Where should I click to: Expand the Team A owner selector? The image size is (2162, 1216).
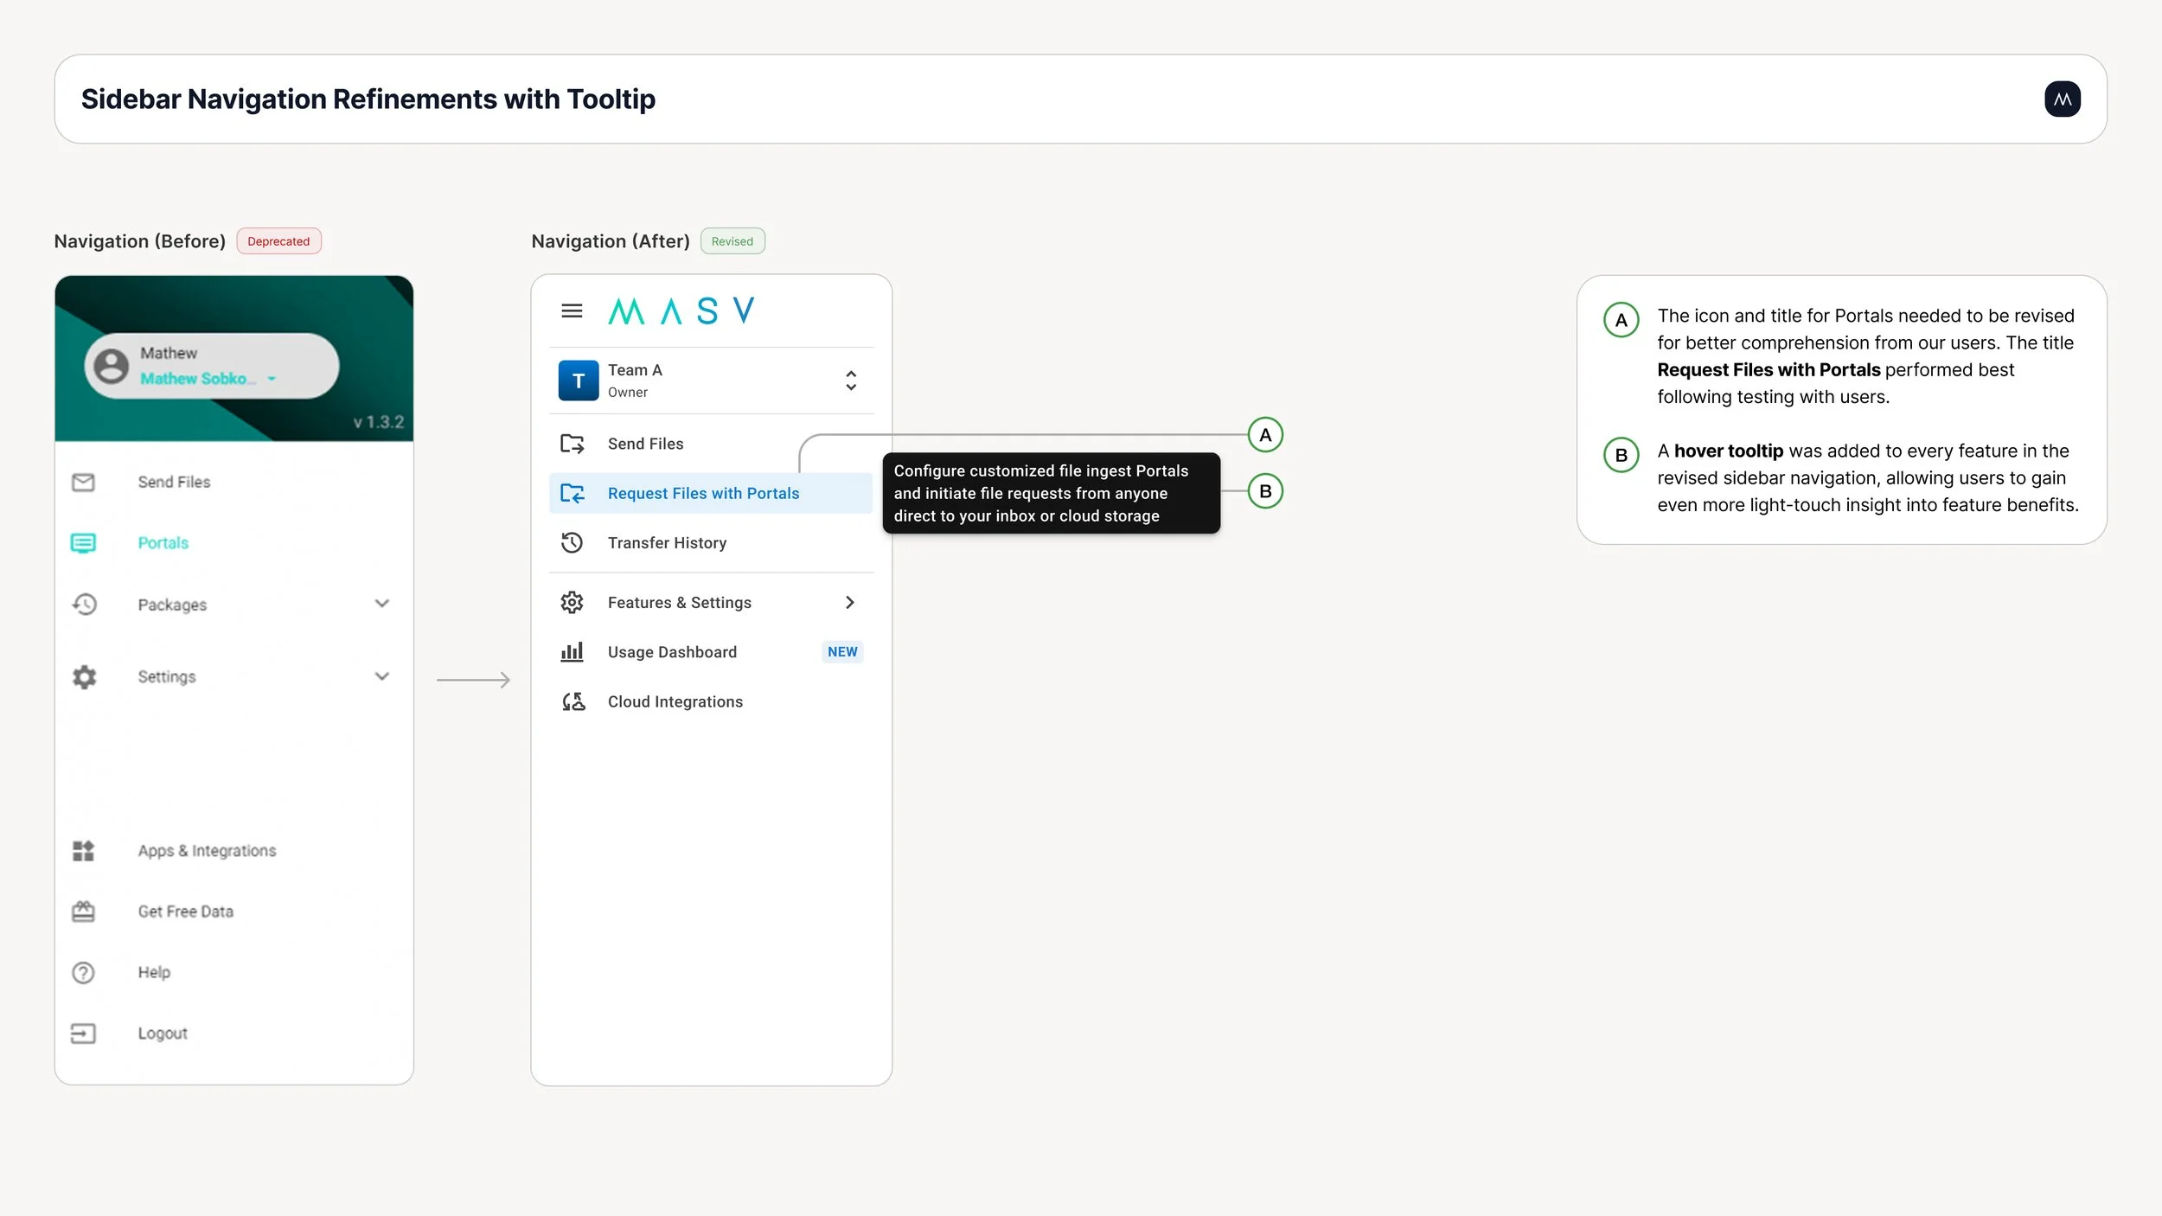tap(851, 381)
